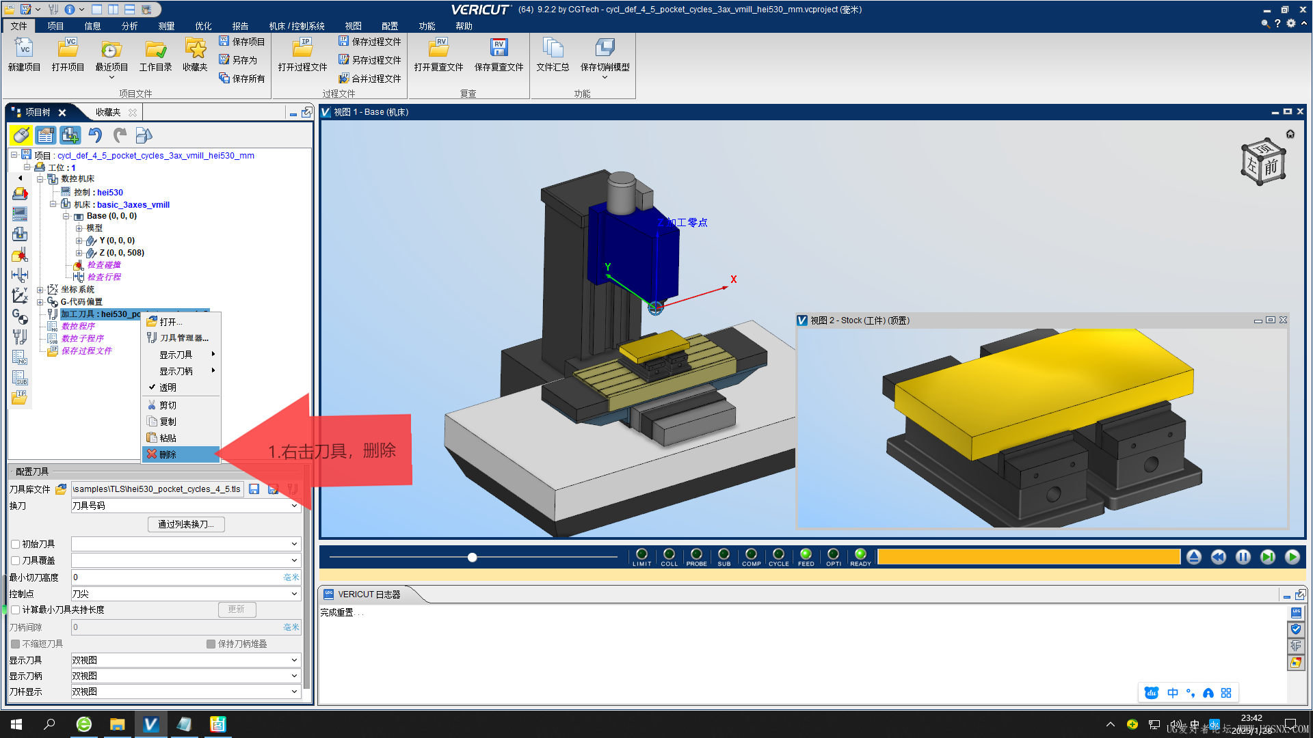Screen dimensions: 1313x738
Task: Collapse the 数控机床 tree node
Action: click(x=40, y=179)
